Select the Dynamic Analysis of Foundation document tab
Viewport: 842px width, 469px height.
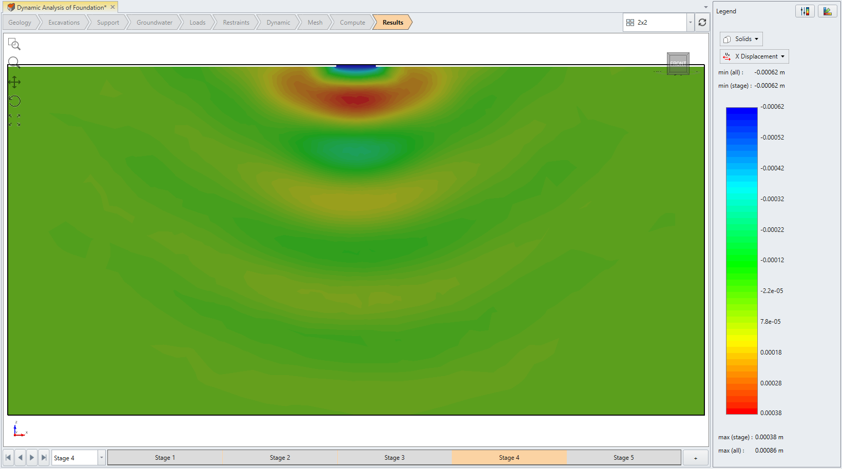tap(62, 7)
